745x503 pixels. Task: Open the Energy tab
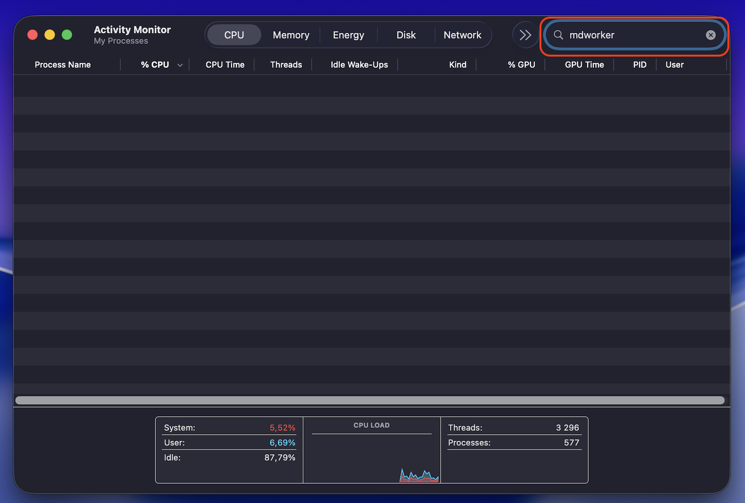click(348, 35)
